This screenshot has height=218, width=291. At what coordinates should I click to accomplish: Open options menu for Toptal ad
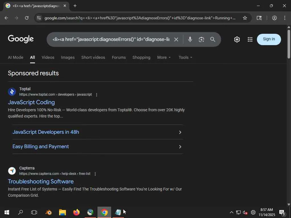click(x=97, y=95)
